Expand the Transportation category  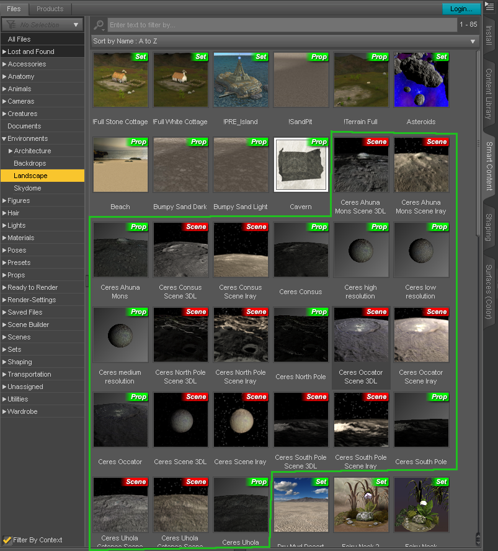pos(4,374)
